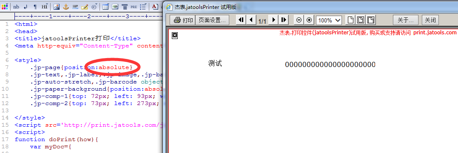Insert image using picture icon
Screen dimensions: 458x153
(57, 6)
